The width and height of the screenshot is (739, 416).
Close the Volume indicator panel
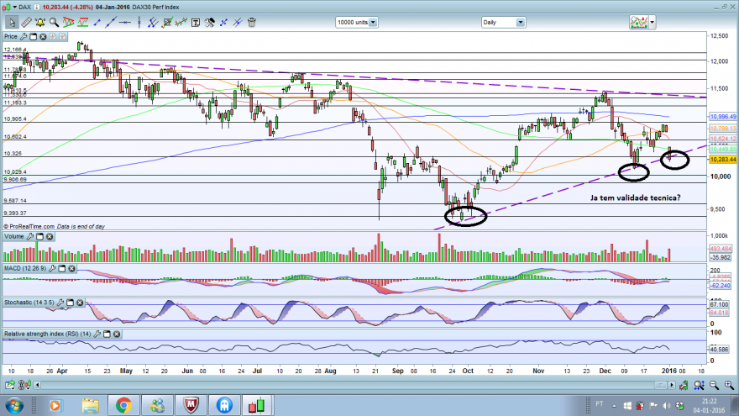coord(50,236)
